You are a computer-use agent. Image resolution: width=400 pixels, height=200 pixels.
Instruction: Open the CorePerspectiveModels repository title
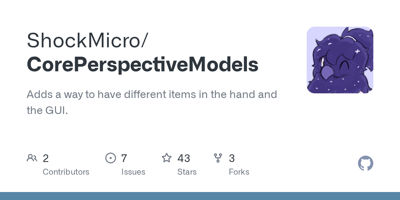(x=143, y=65)
